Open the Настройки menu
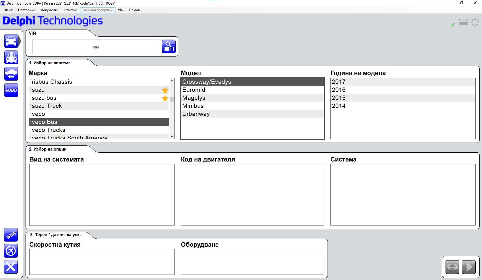The image size is (482, 280). click(x=27, y=10)
